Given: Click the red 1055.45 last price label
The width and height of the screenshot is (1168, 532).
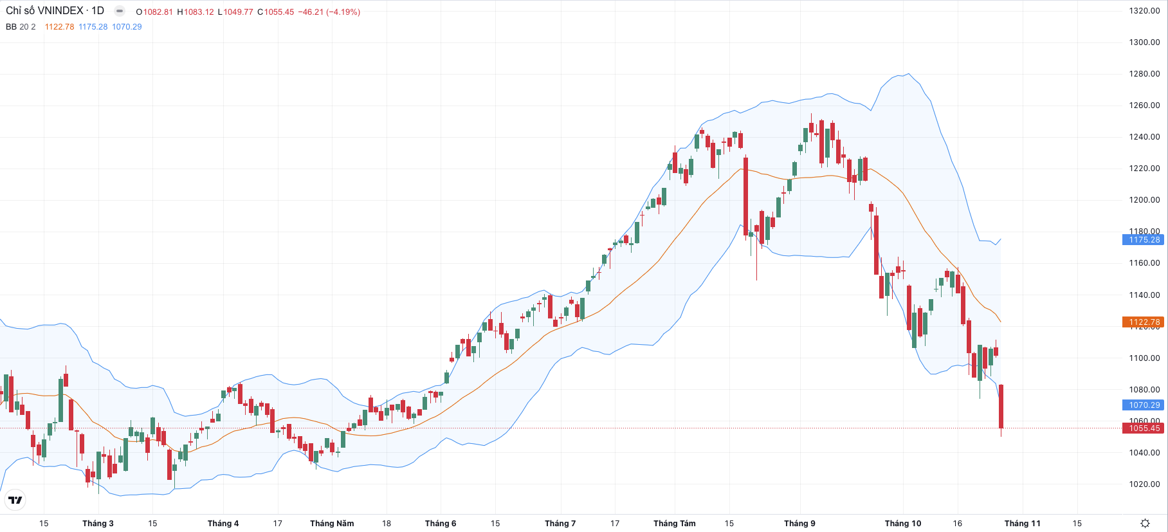Looking at the screenshot, I should pyautogui.click(x=1144, y=428).
